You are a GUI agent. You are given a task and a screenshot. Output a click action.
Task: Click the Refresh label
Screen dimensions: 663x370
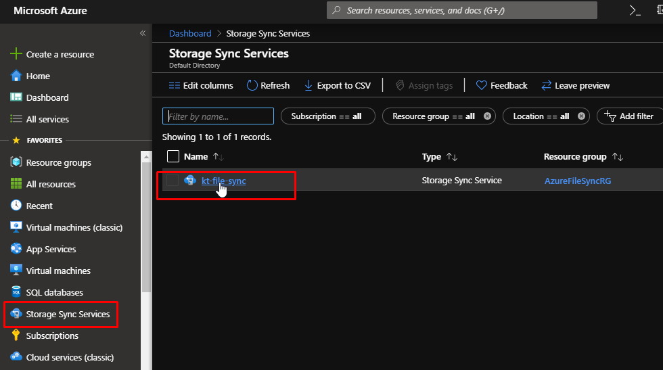tap(275, 85)
